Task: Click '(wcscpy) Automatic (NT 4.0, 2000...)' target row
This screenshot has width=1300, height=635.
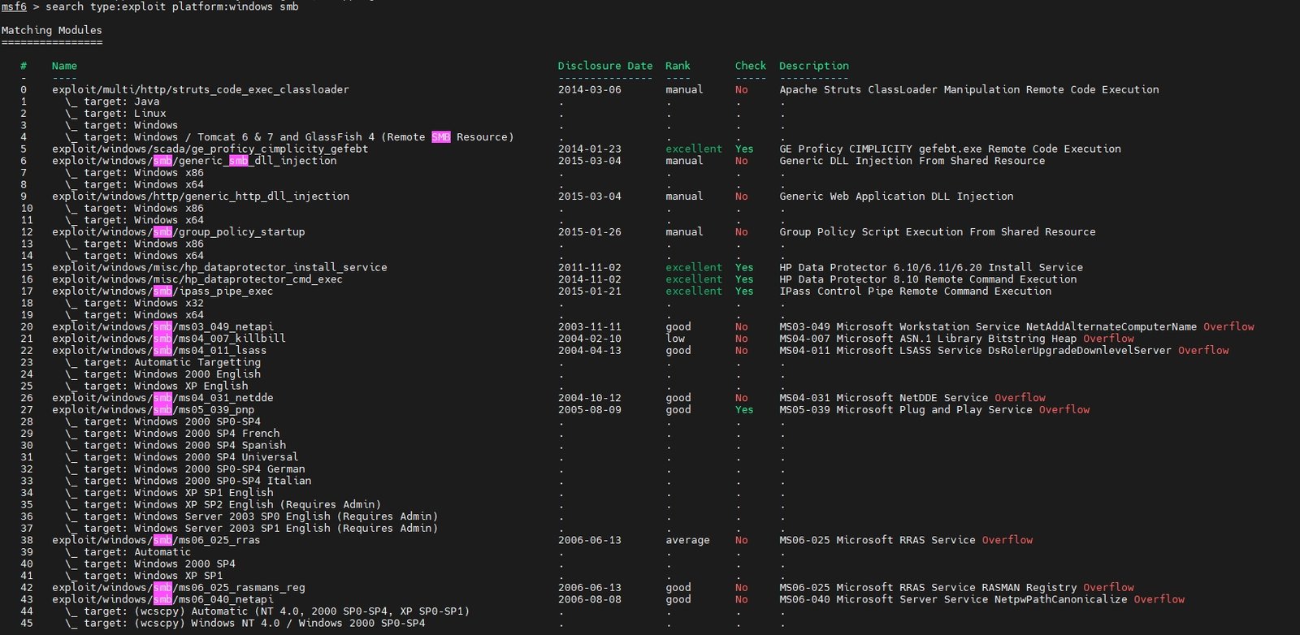Action: point(267,611)
